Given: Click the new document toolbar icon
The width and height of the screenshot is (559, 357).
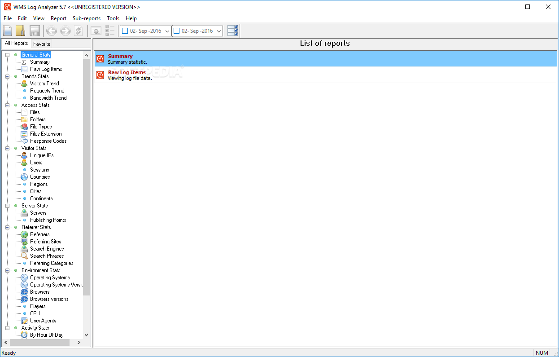Looking at the screenshot, I should click(x=8, y=31).
